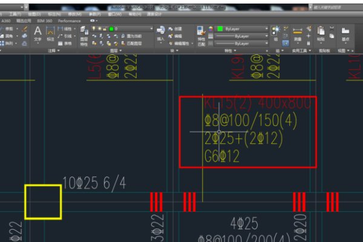Click the erase icon beside 修剪
Viewport: 363px width, 242px height.
tap(25, 29)
